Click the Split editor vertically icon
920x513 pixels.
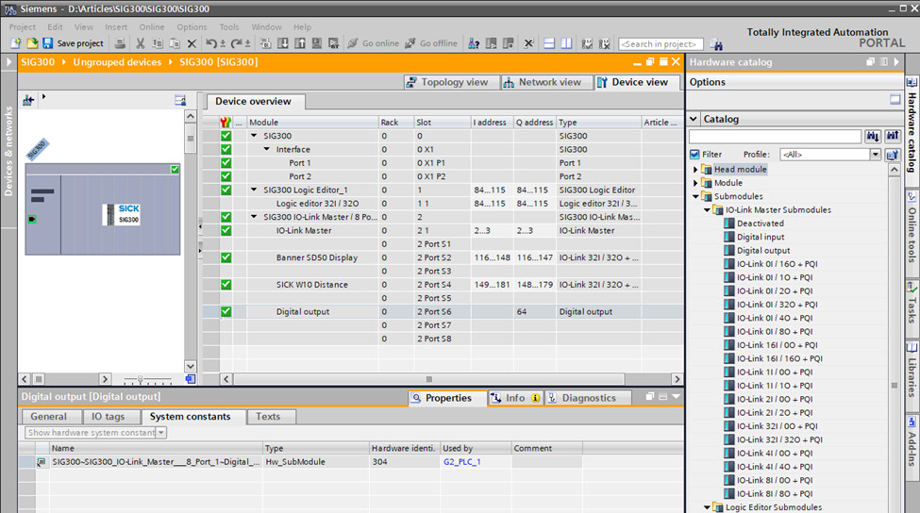tap(566, 43)
